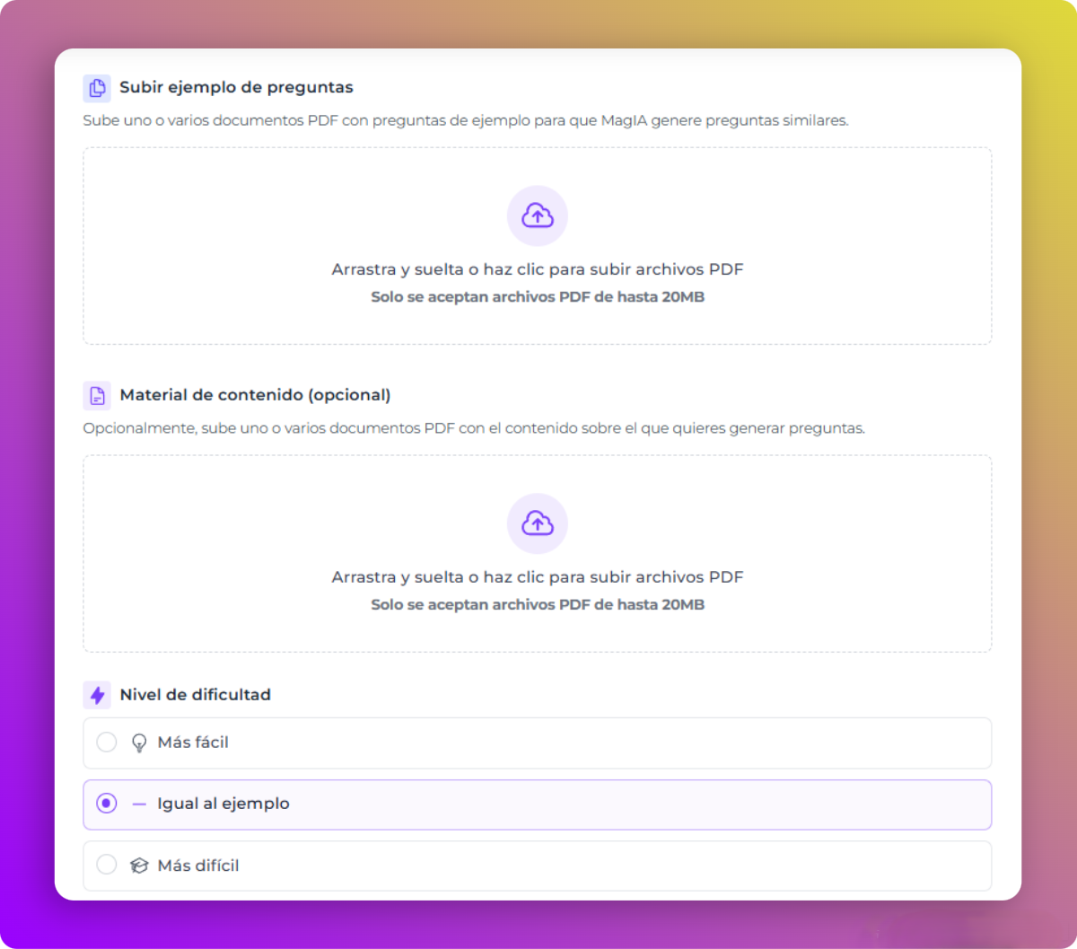The height and width of the screenshot is (949, 1077).
Task: Click the cloud upload icon in the first dropzone
Action: coord(537,215)
